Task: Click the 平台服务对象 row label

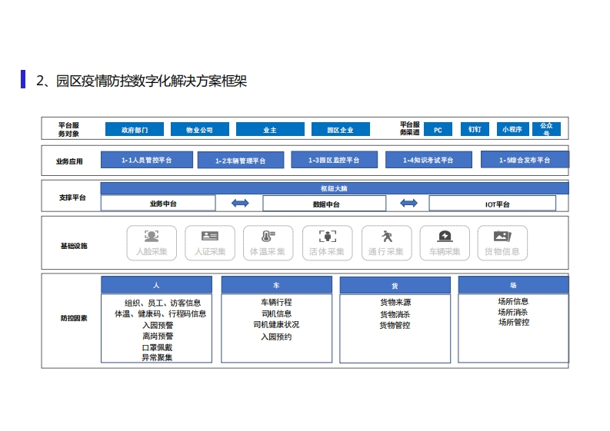Action: point(68,129)
